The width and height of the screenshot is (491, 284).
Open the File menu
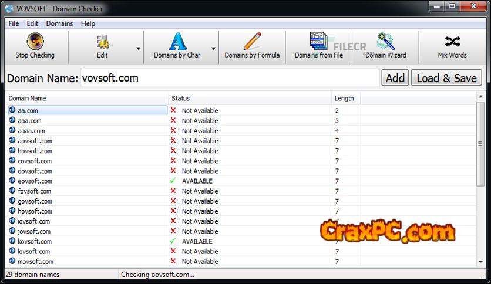14,23
